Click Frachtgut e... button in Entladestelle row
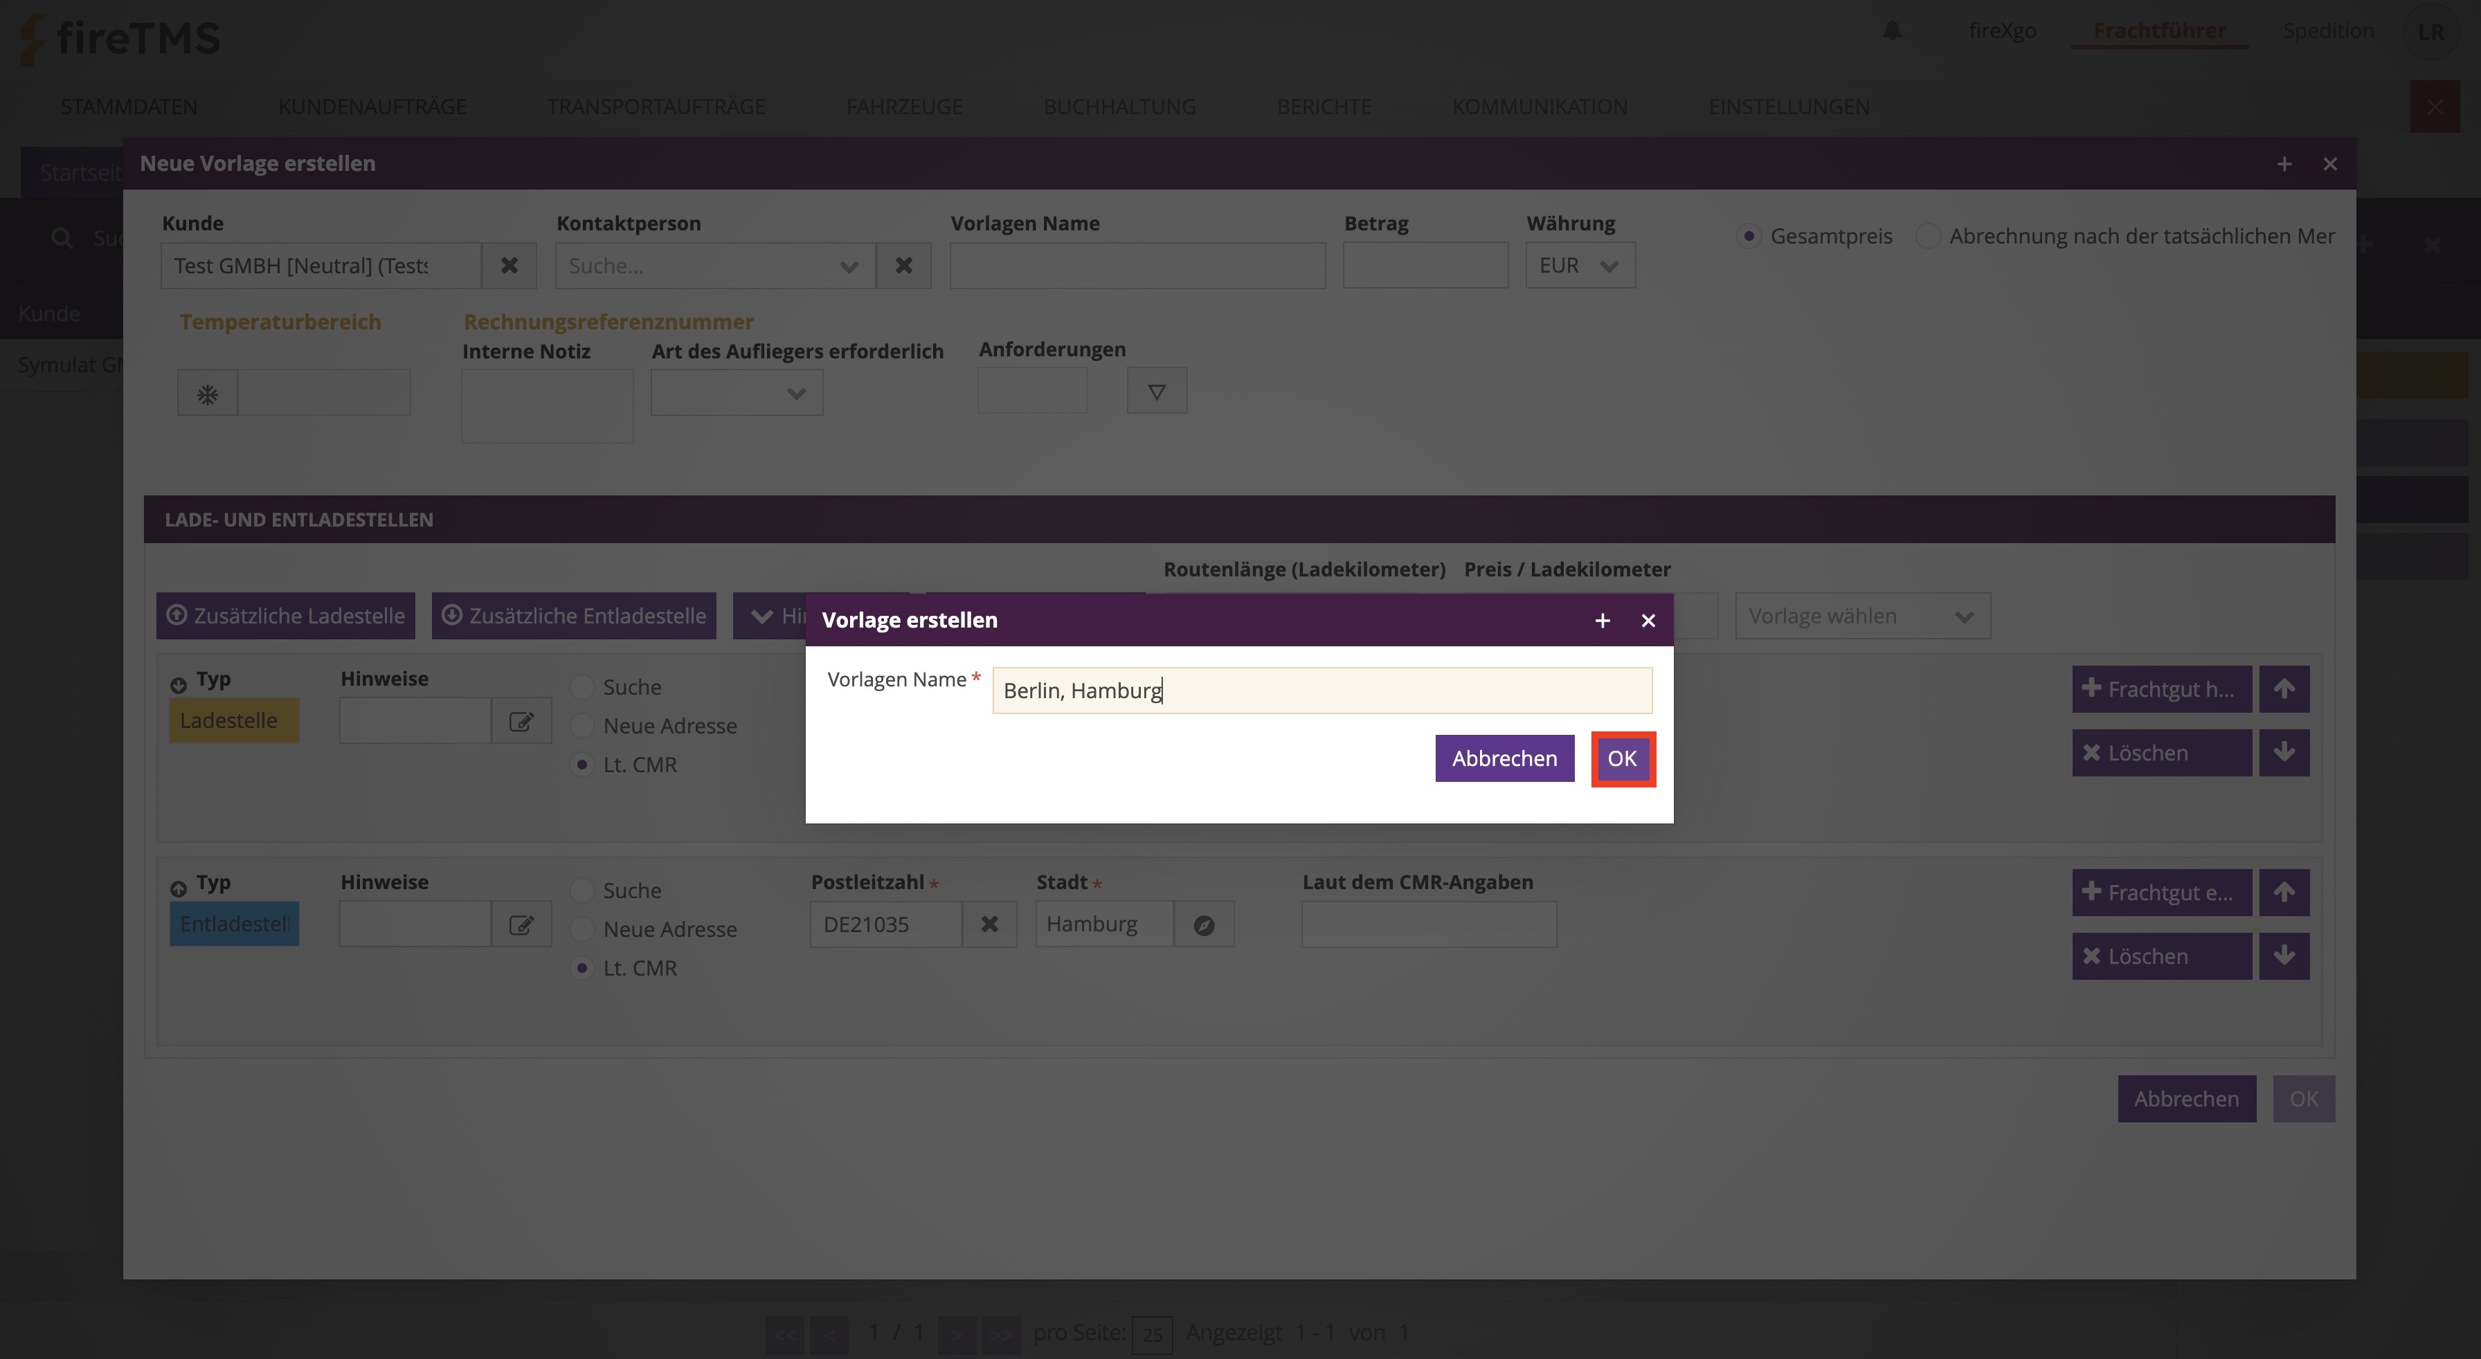 click(x=2162, y=892)
